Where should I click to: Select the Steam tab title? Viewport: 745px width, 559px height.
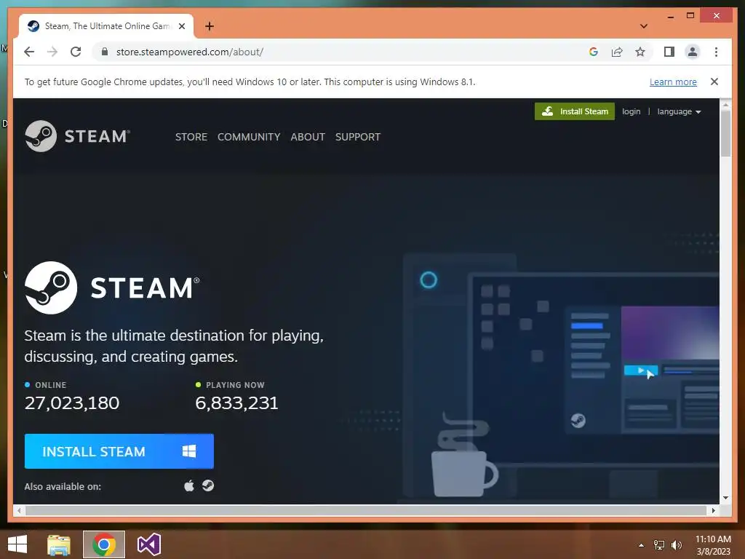coord(108,26)
